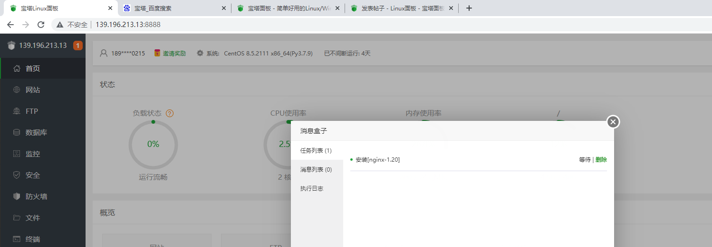Click the address bar URL 139.196.213.13:8888
Image resolution: width=712 pixels, height=247 pixels.
(128, 24)
